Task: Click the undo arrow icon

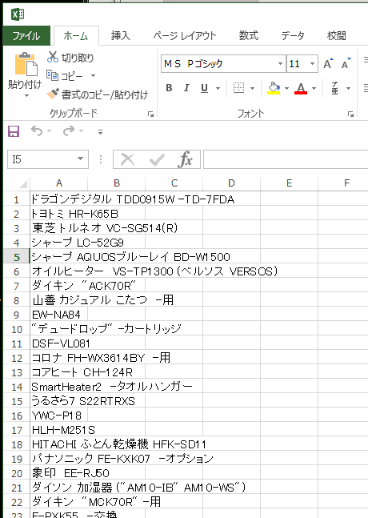Action: click(x=37, y=131)
